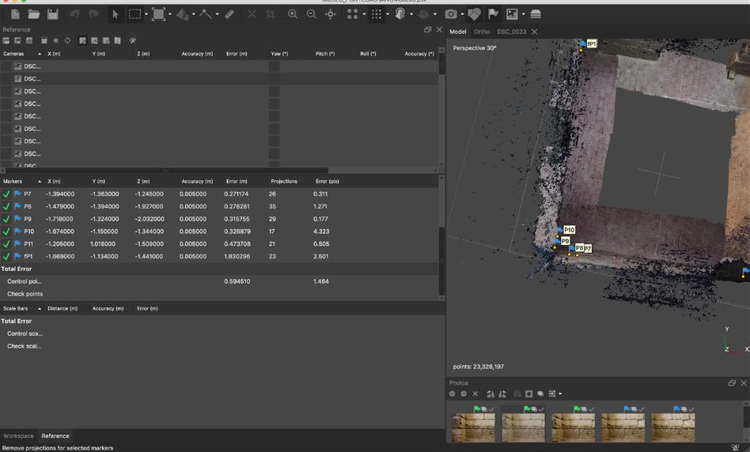The width and height of the screenshot is (750, 452).
Task: Open the DSC_0033 tab
Action: [511, 32]
